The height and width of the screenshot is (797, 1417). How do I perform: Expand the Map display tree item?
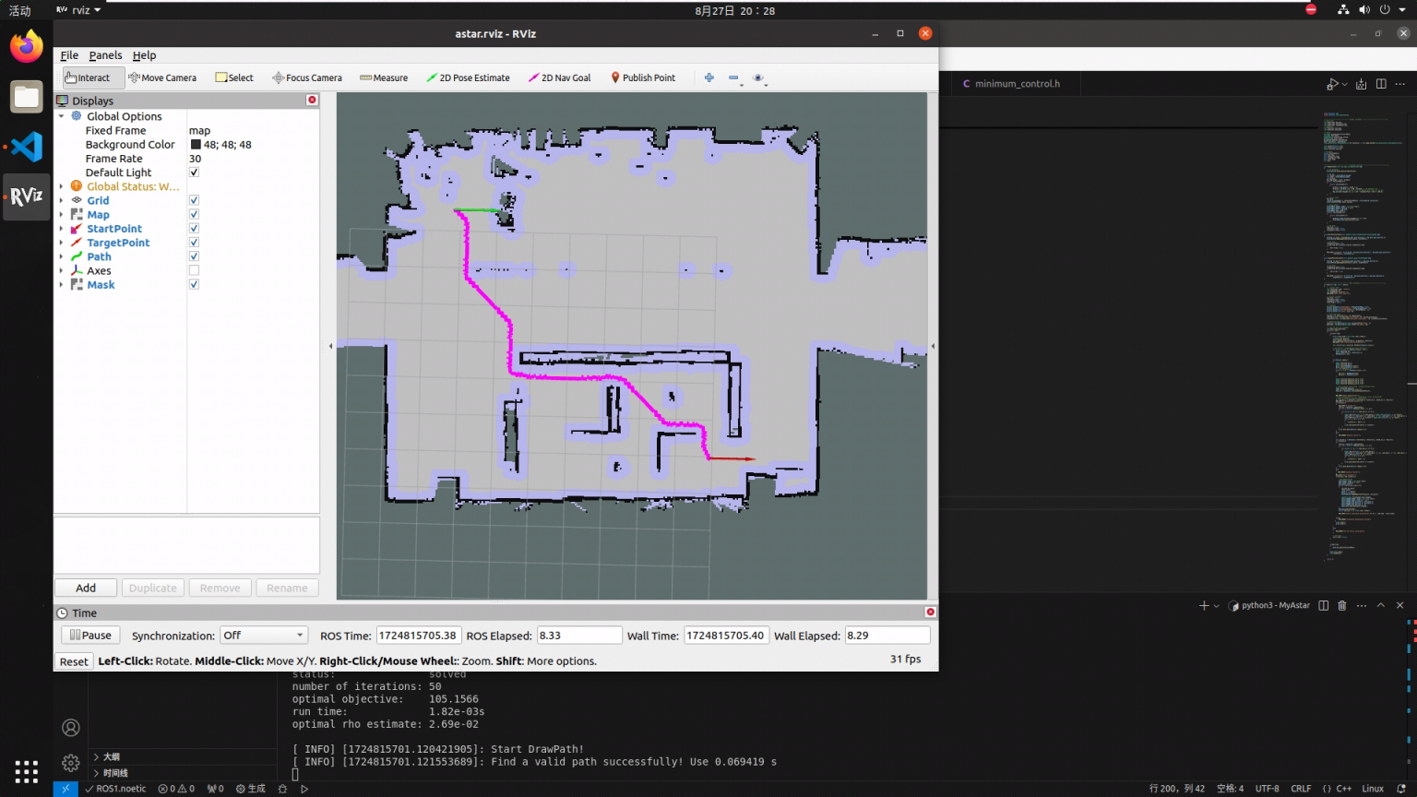click(62, 215)
